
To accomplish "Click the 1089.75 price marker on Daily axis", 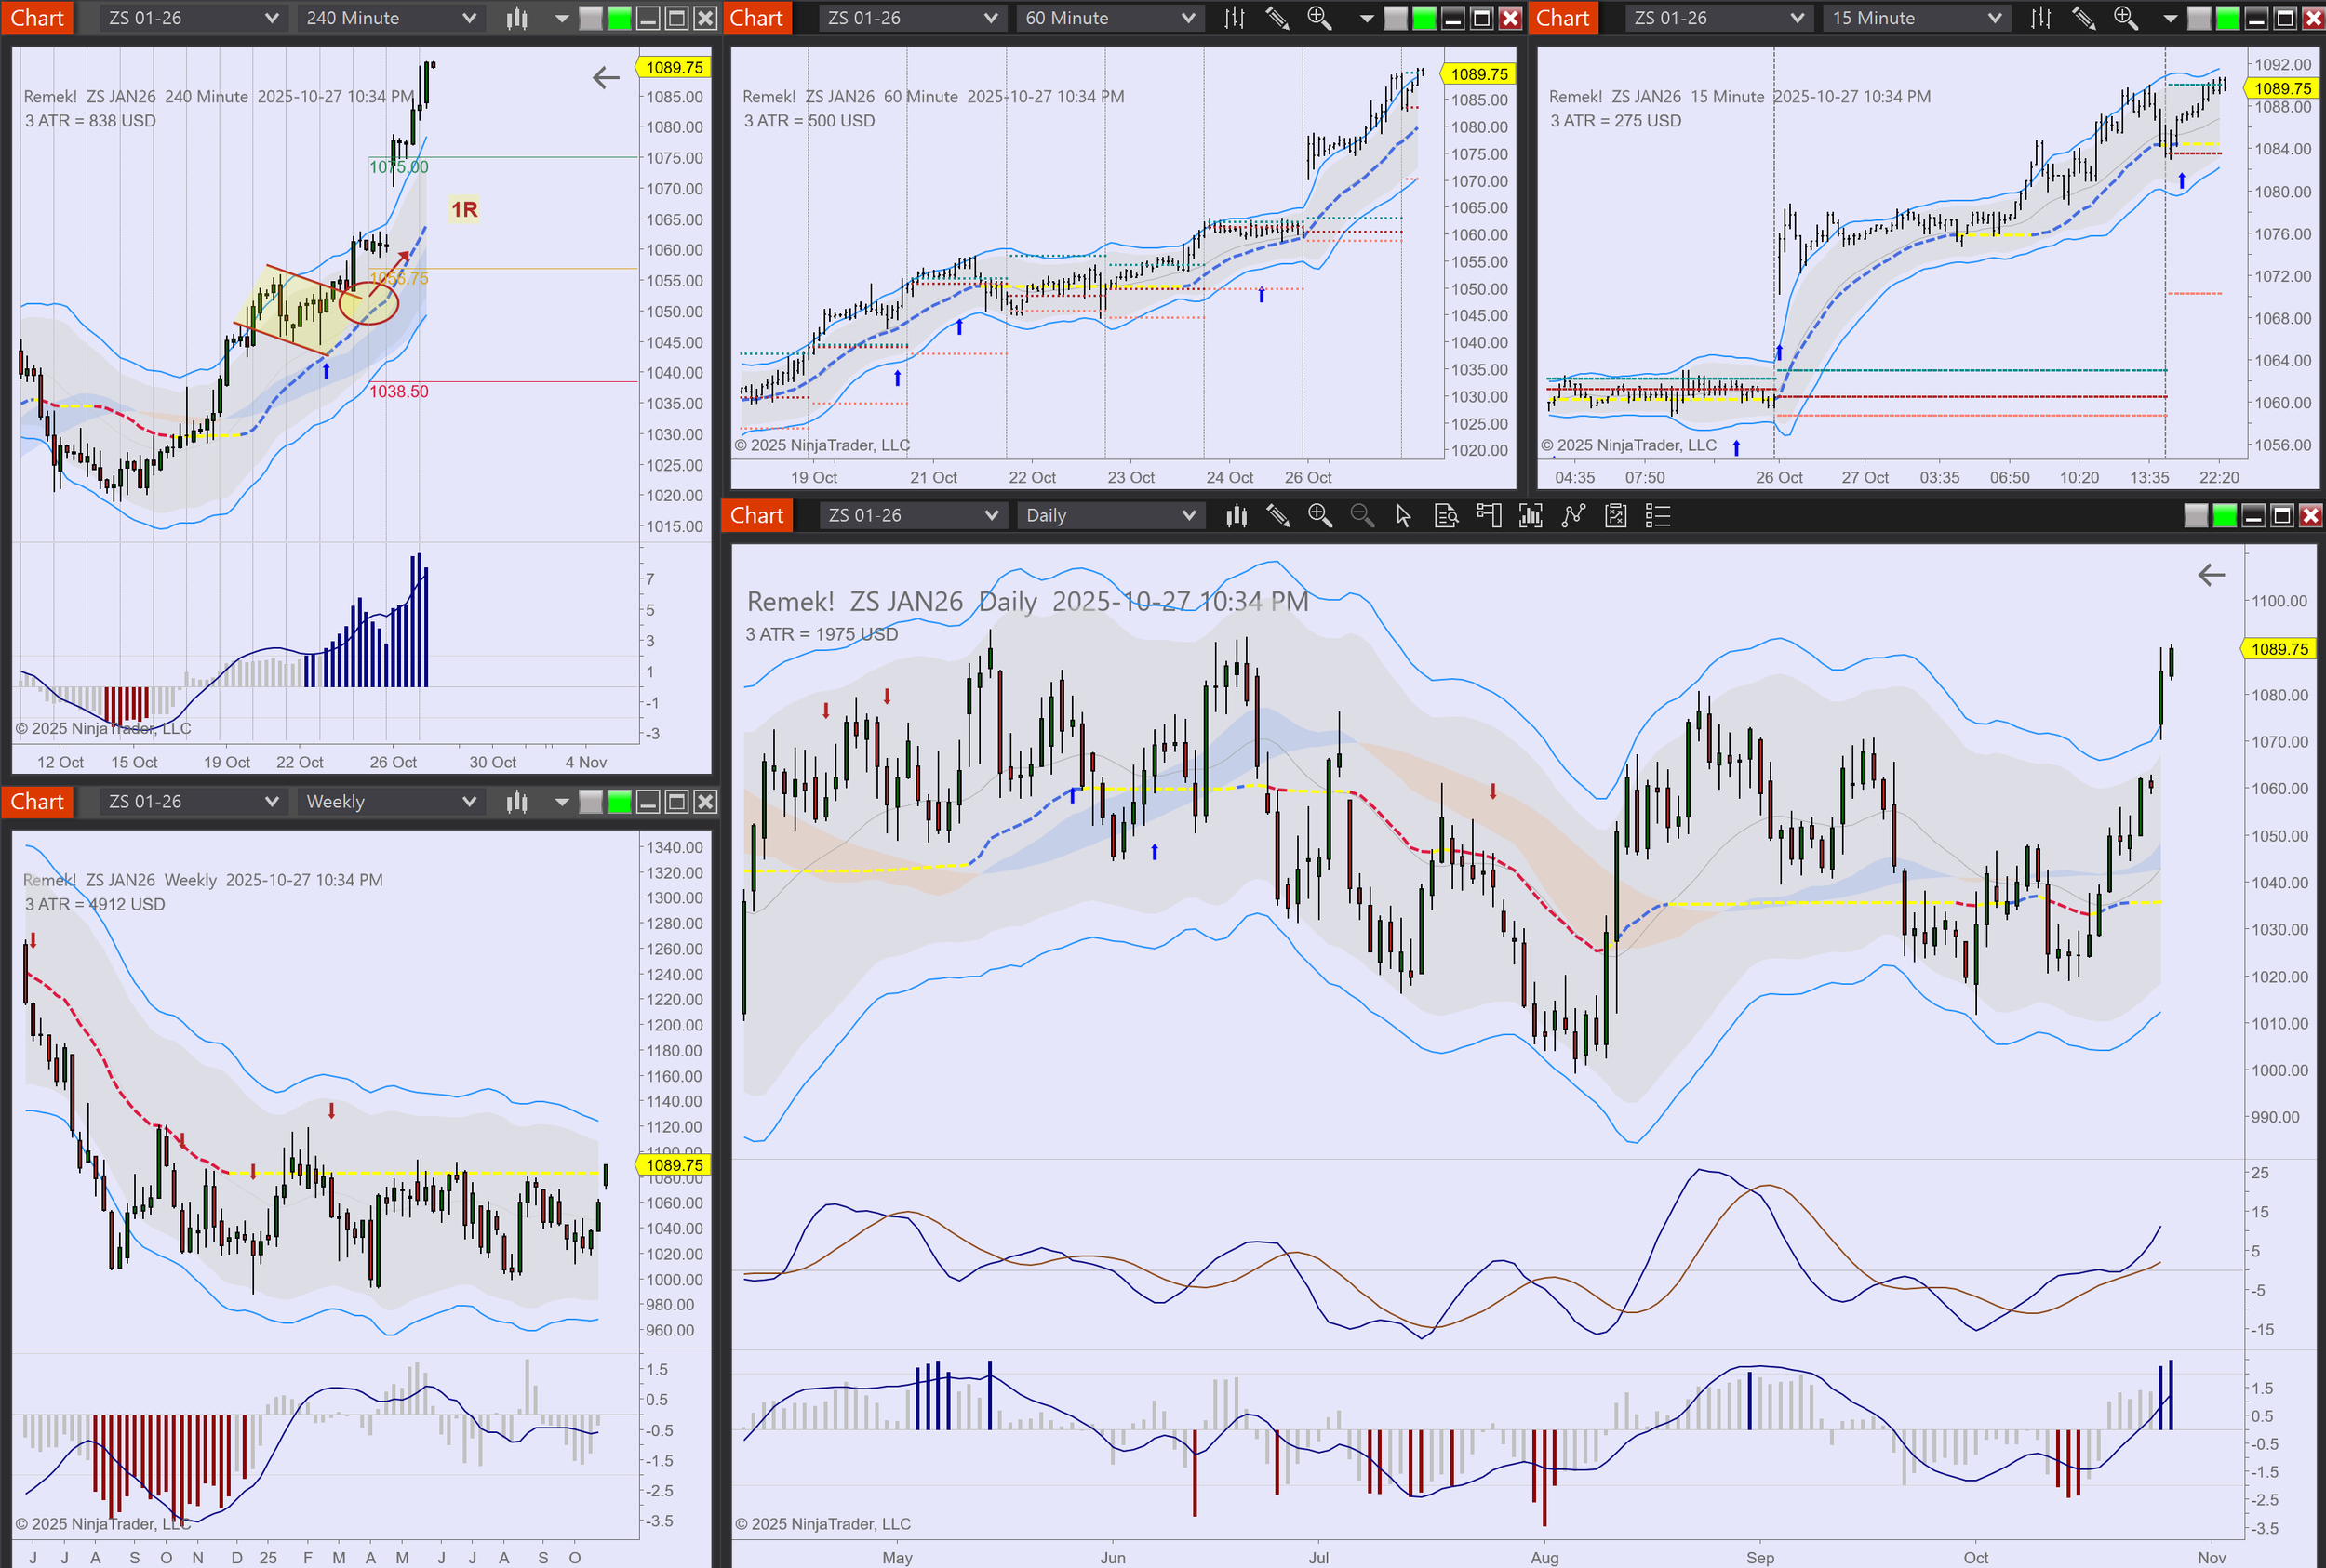I will tap(2278, 649).
